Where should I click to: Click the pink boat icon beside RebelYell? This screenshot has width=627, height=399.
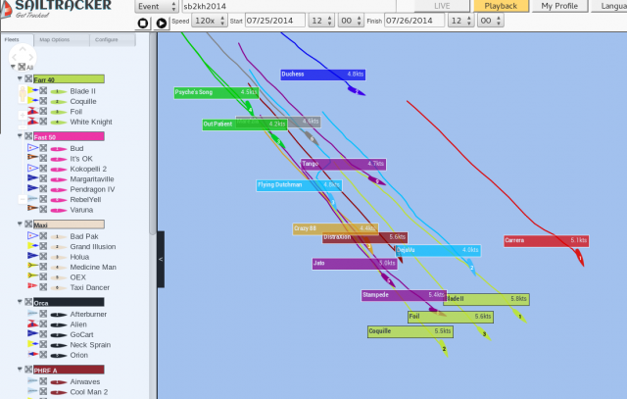click(x=59, y=200)
